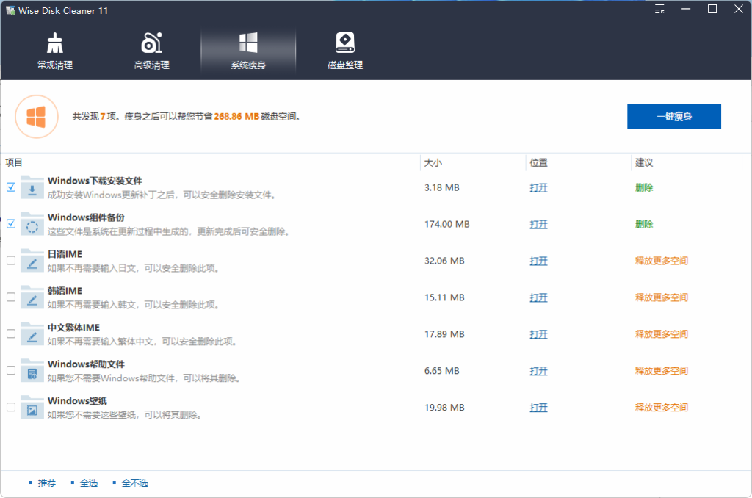The width and height of the screenshot is (752, 498).
Task: Click the Windows组件备份 folder icon
Action: coord(32,224)
